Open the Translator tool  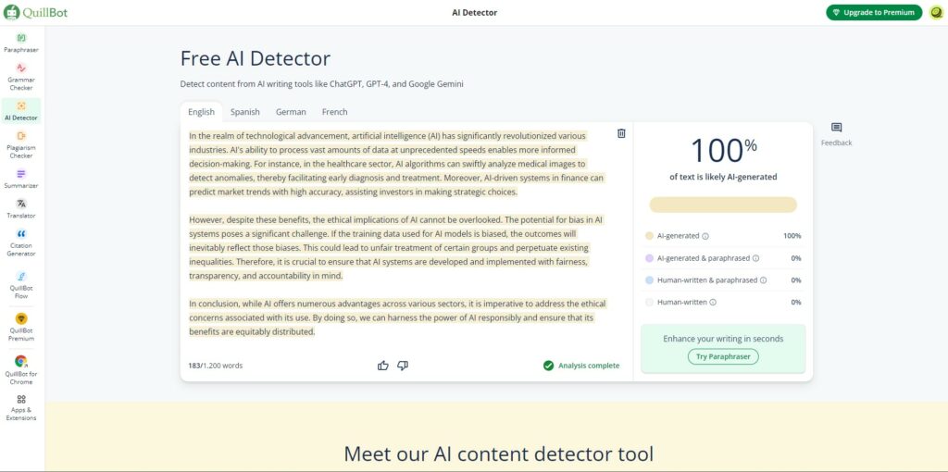(21, 208)
